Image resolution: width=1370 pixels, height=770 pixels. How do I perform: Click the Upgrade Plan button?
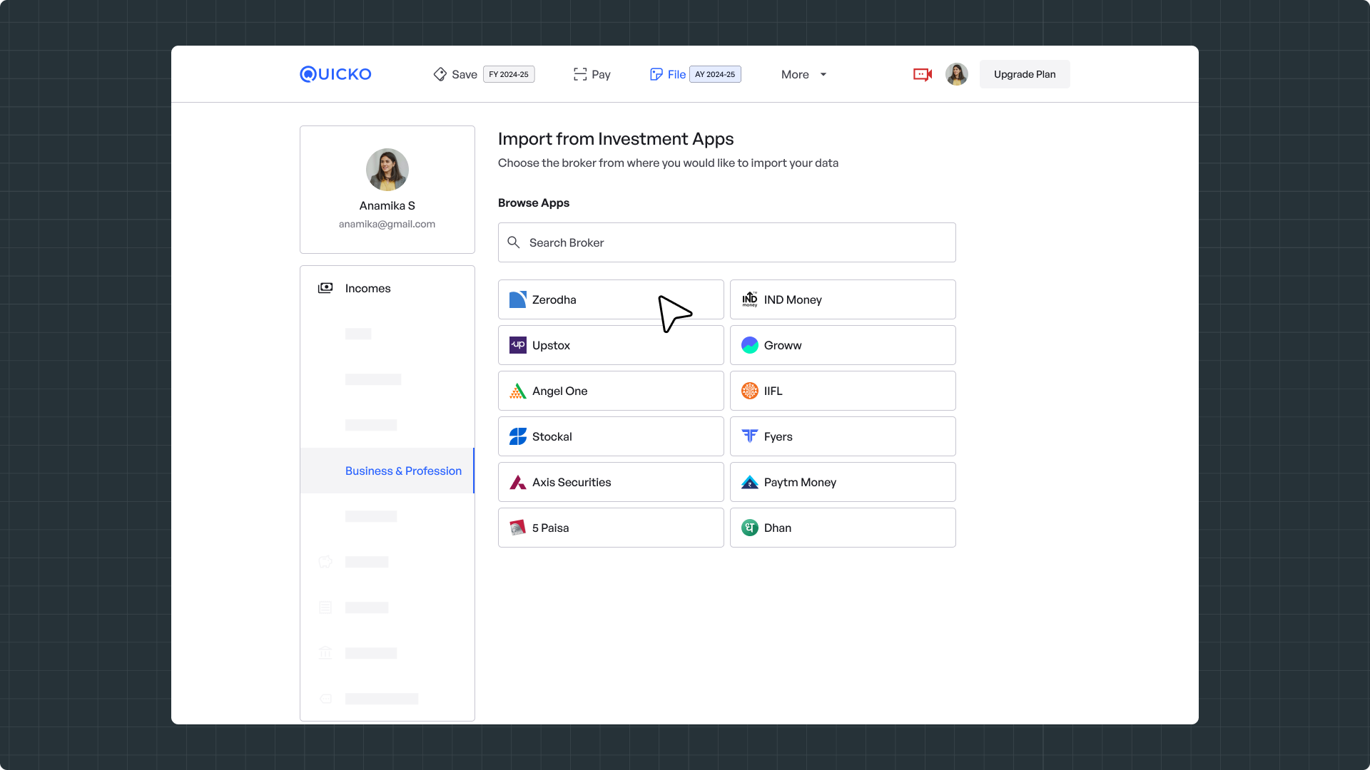pos(1024,74)
